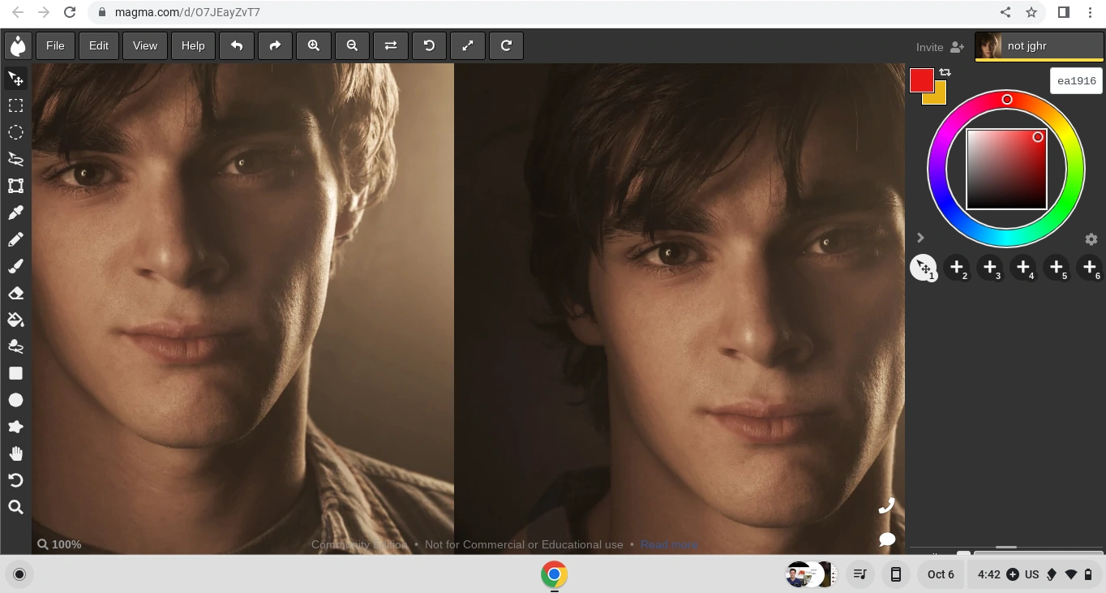Image resolution: width=1106 pixels, height=593 pixels.
Task: Select the Eraser tool
Action: point(16,293)
